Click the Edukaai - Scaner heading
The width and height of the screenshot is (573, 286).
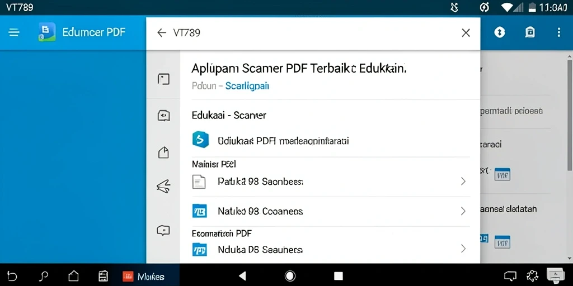229,115
